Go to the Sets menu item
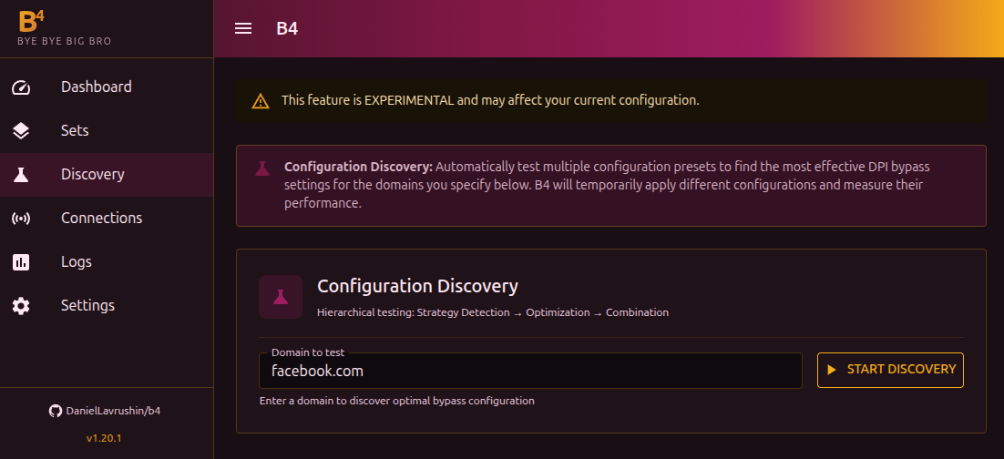 [x=75, y=131]
